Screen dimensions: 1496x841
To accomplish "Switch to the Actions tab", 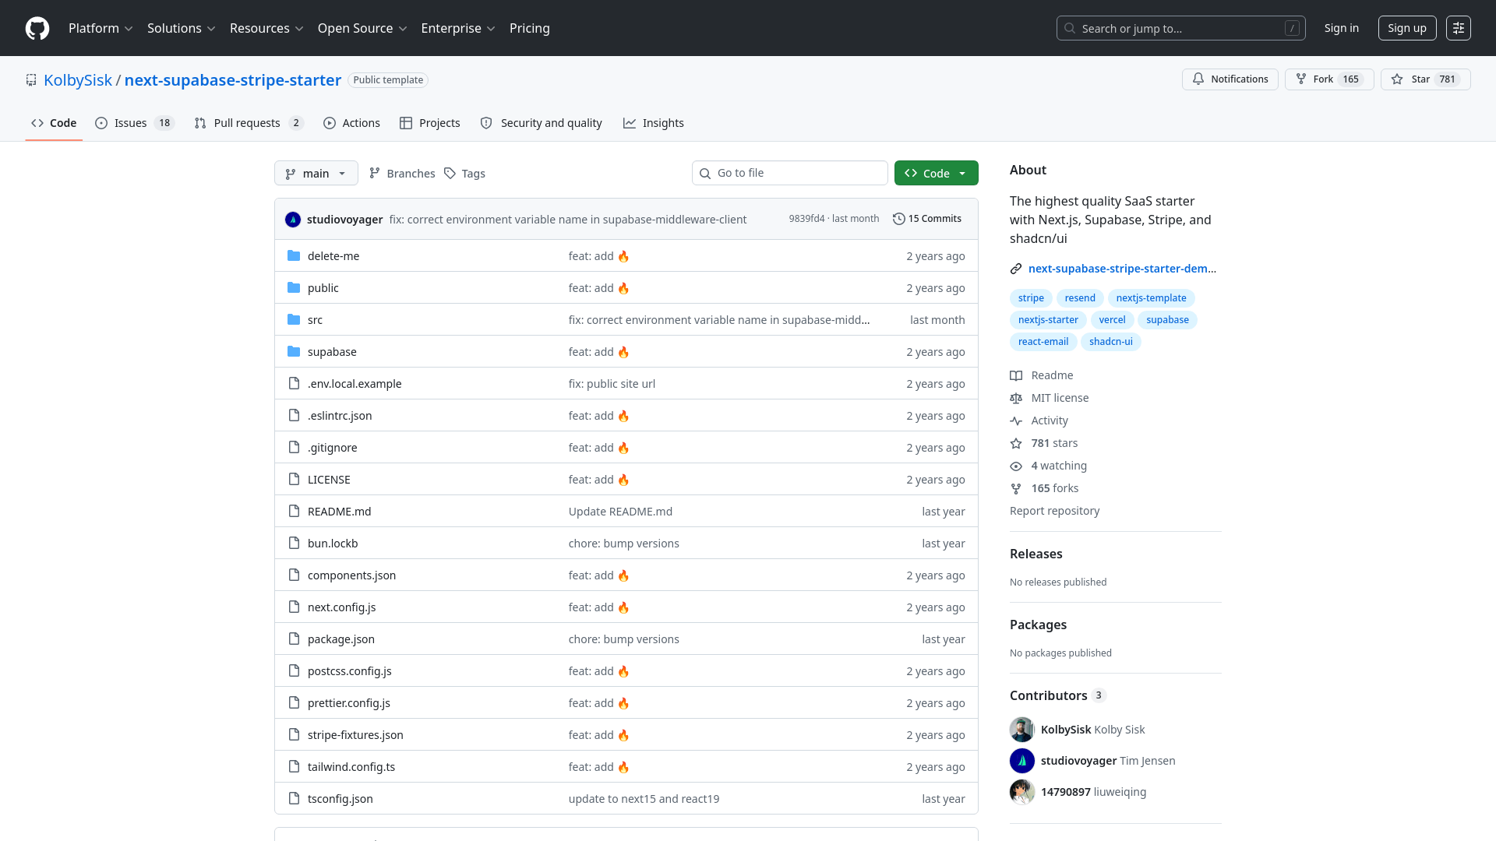I will 351,123.
